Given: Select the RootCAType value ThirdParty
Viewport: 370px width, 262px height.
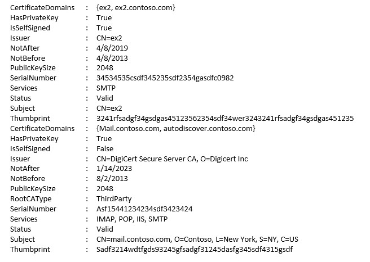Looking at the screenshot, I should coord(114,198).
